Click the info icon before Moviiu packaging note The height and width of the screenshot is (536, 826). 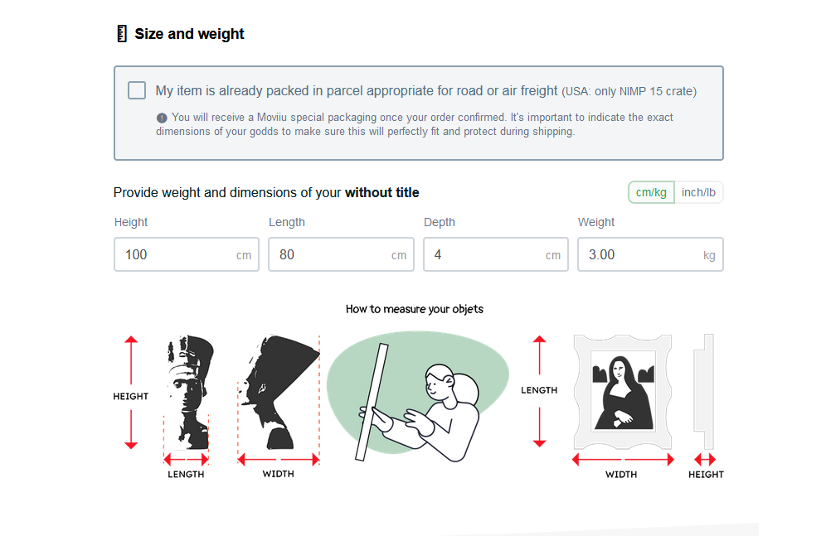(162, 118)
